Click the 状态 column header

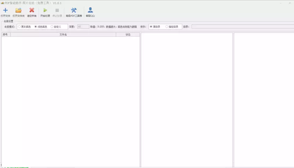coord(128,34)
